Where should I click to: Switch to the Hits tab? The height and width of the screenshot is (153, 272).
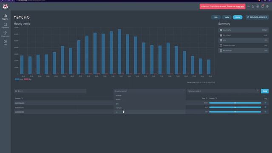click(x=216, y=17)
